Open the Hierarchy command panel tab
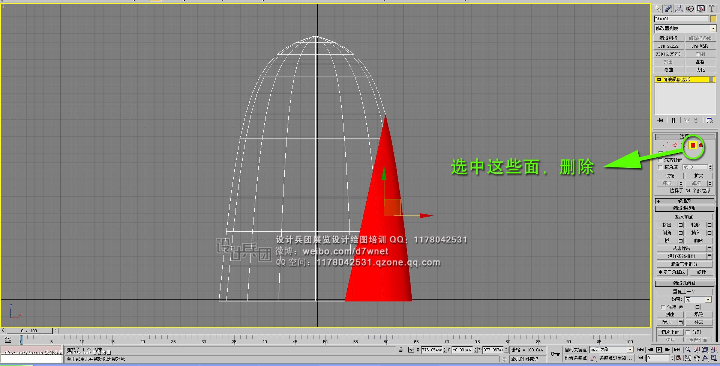The image size is (720, 366). 679,9
